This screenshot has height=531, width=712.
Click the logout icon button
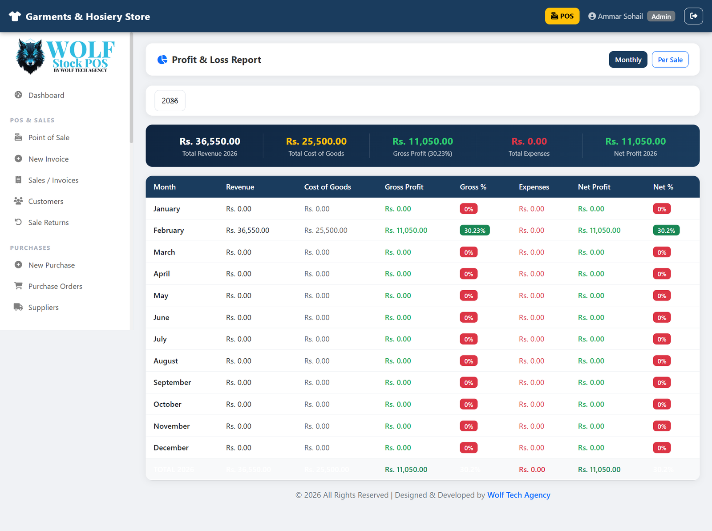click(693, 16)
